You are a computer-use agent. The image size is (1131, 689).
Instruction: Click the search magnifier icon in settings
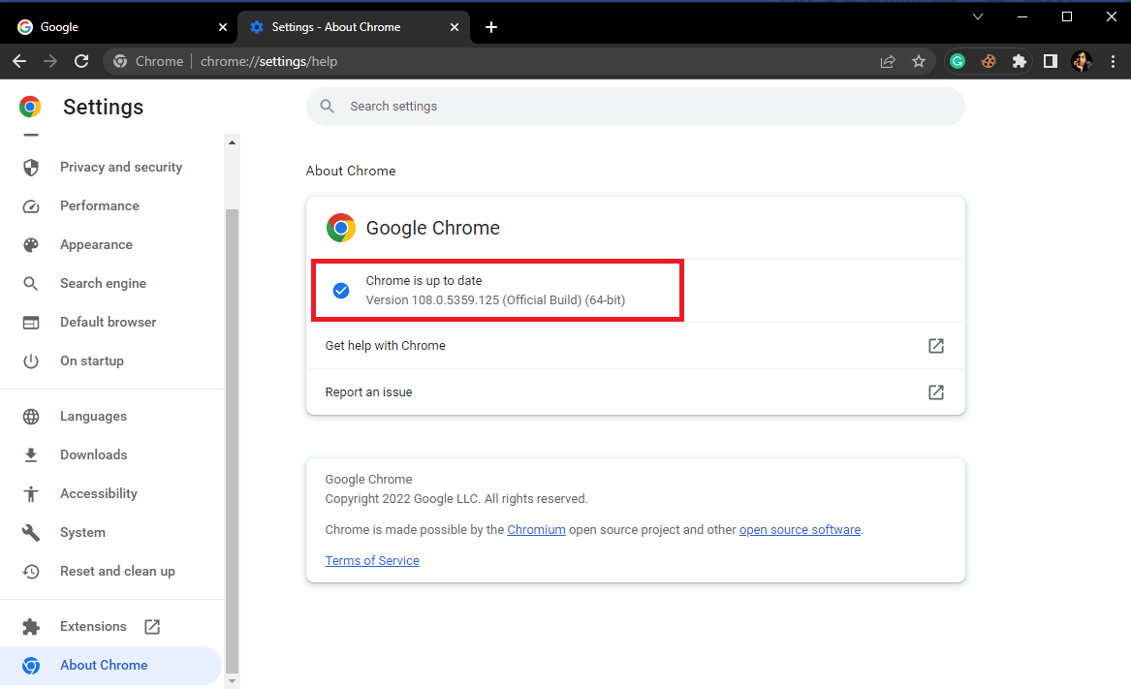tap(327, 106)
